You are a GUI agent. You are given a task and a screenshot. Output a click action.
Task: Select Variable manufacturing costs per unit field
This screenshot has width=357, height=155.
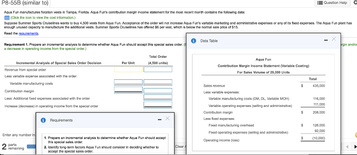128,83
